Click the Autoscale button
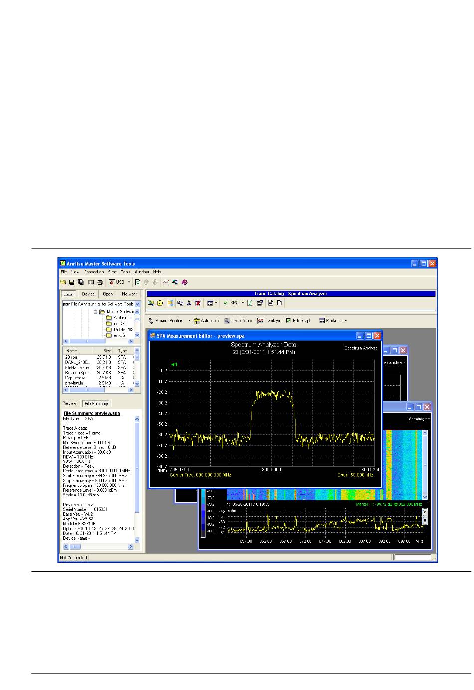Viewport: 474px width, 690px height. point(206,321)
